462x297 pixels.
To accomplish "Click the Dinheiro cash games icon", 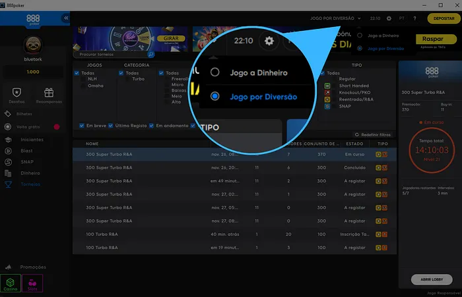I will point(8,173).
